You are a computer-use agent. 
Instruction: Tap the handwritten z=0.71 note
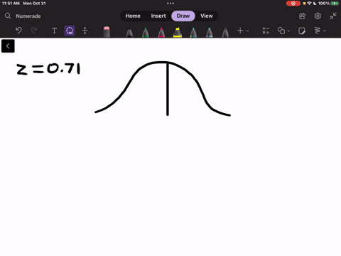pos(48,69)
